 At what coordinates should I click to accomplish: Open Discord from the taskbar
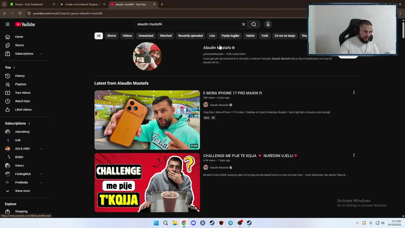point(193,223)
